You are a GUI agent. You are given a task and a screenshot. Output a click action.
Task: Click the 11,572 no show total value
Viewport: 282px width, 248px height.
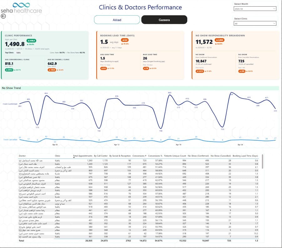(204, 42)
